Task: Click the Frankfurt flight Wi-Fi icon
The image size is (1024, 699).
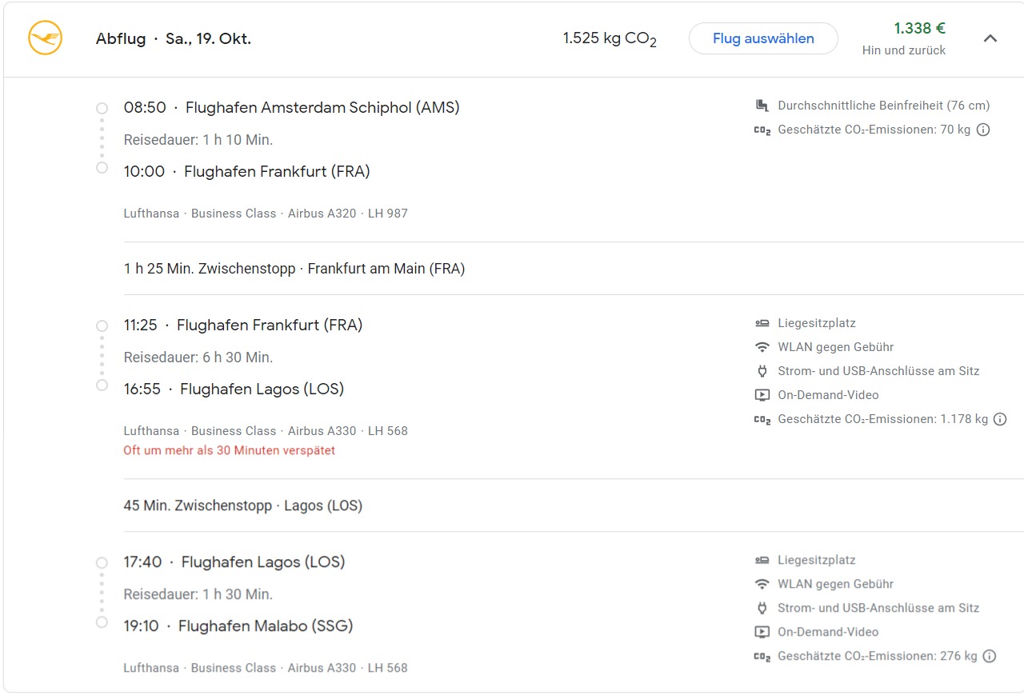Action: click(762, 347)
